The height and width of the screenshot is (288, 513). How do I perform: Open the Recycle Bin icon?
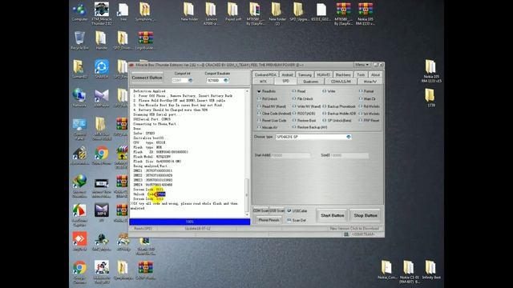pos(79,41)
